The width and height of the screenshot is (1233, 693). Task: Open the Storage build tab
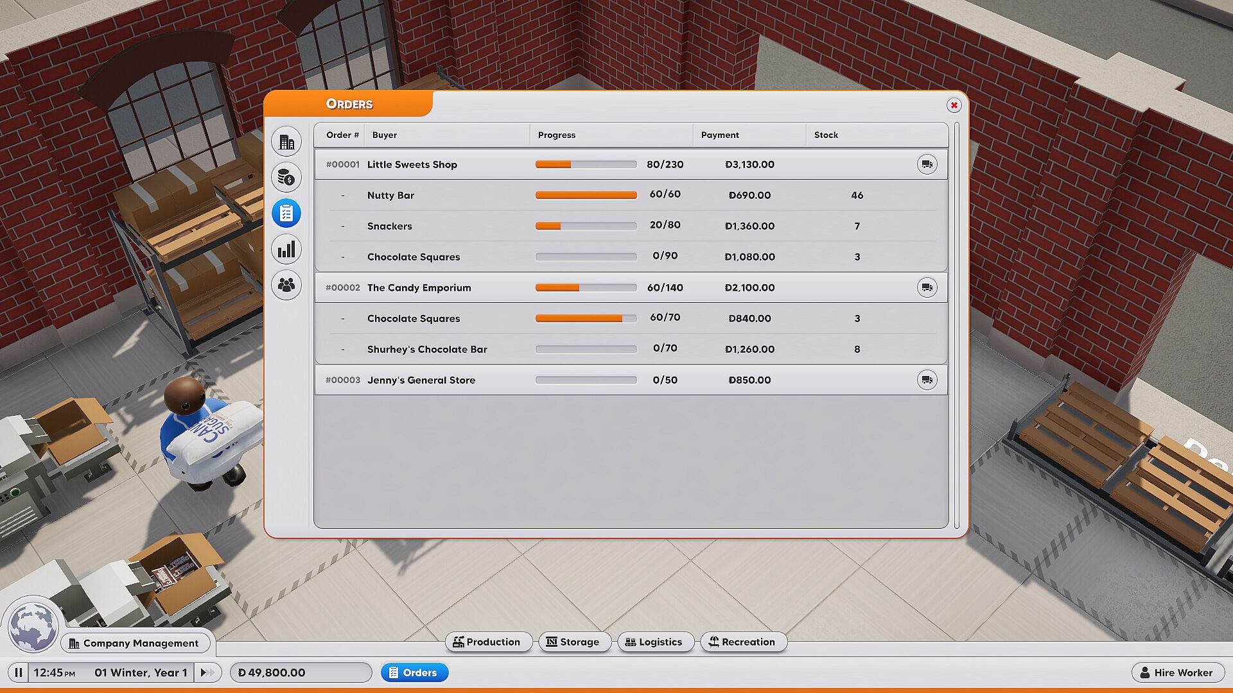coord(573,642)
